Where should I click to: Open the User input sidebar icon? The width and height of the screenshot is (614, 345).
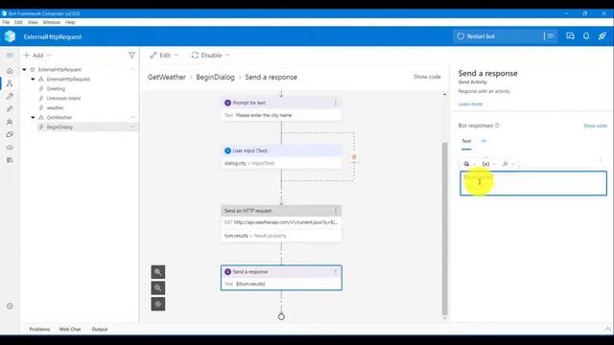point(10,109)
